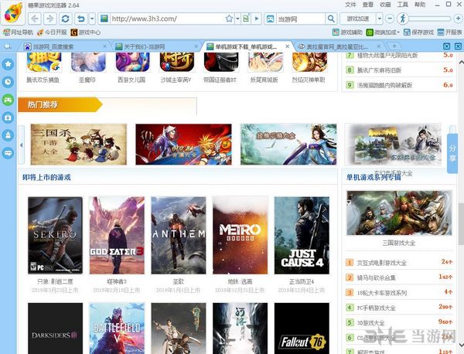Open the 收藏 menu
Image resolution: width=464 pixels, height=354 pixels.
pyautogui.click(x=385, y=5)
